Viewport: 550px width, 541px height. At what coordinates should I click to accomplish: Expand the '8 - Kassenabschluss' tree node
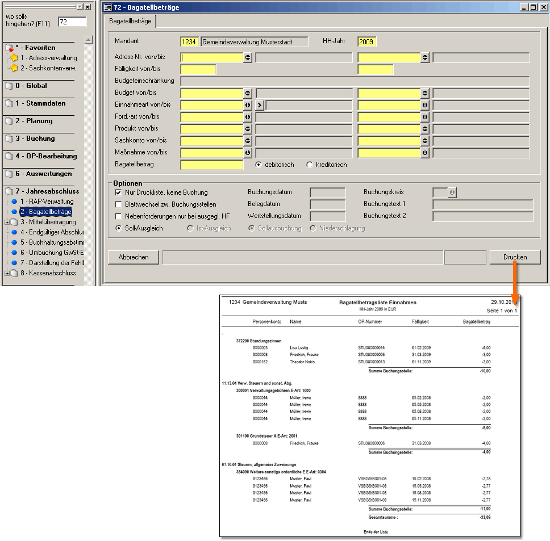[7, 273]
